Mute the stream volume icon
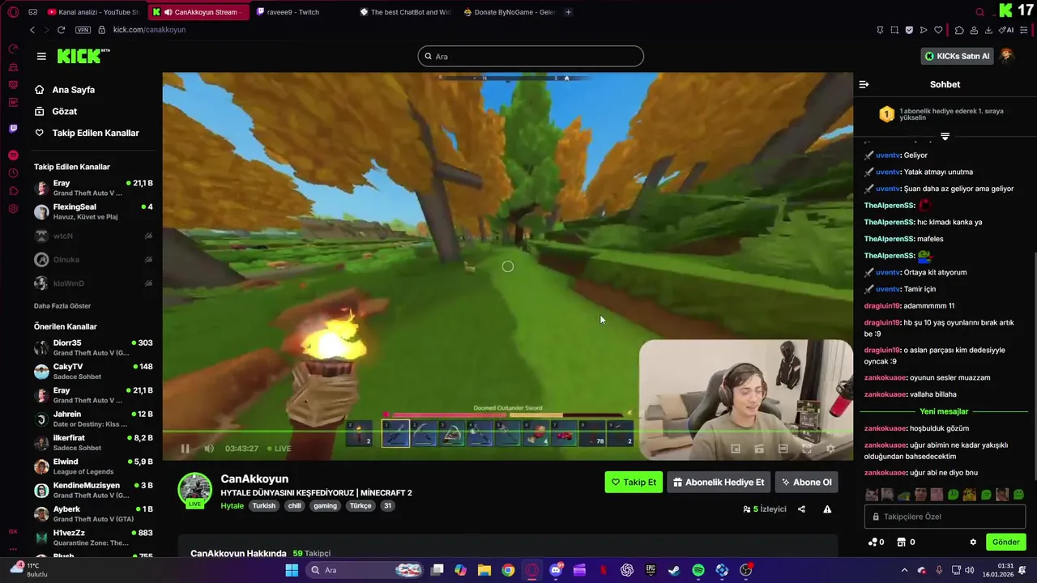 coord(209,449)
